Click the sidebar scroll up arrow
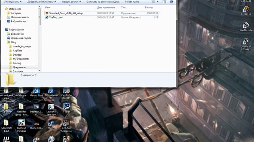The image size is (254, 142). coord(39,7)
